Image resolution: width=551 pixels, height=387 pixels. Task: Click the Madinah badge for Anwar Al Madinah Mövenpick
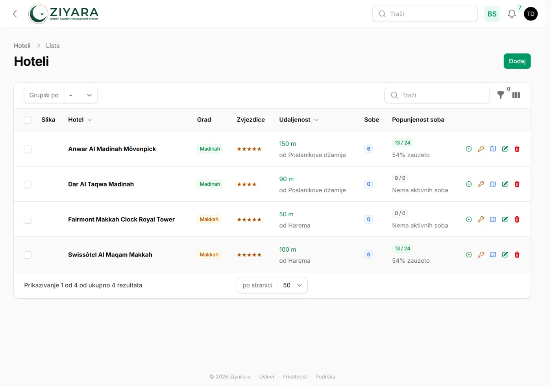(x=210, y=149)
